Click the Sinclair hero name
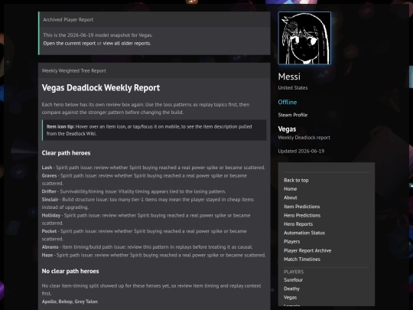413x310 pixels. pos(50,200)
